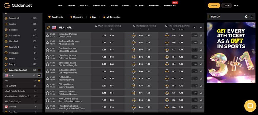The image size is (258, 115).
Task: Open statistics icon for Philadelphia Eagles row
Action: click(201, 107)
